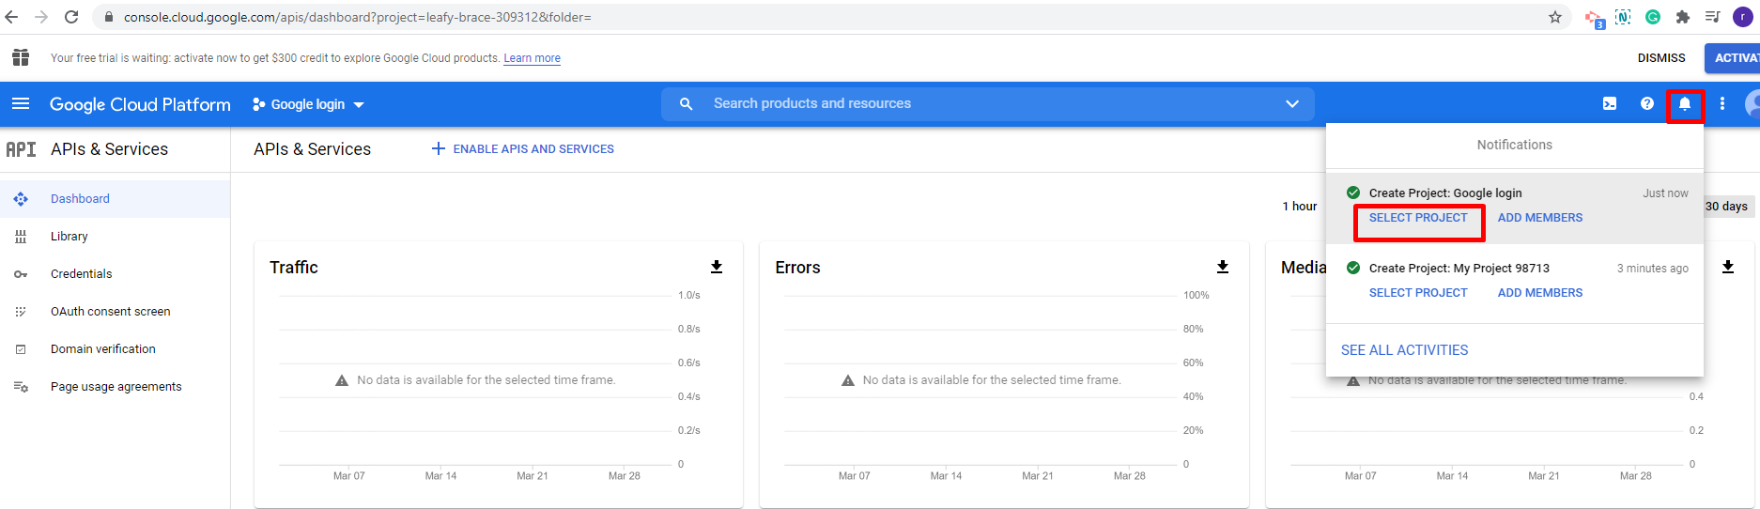The height and width of the screenshot is (509, 1760).
Task: Click the Traffic chart title
Action: (x=294, y=268)
